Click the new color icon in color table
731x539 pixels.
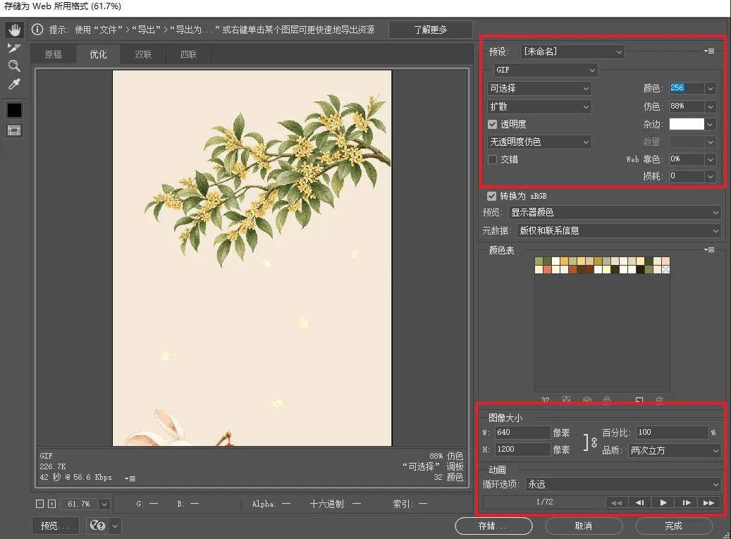point(639,399)
